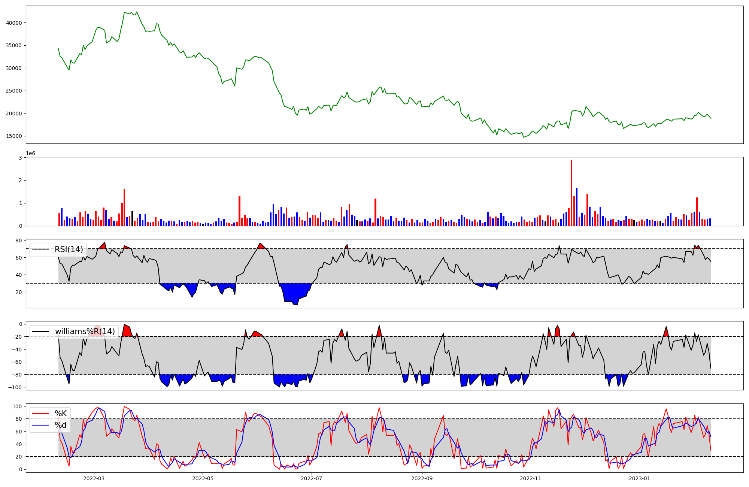Screen dimensions: 749x487
Task: Select the 2022-09 x-axis date label
Action: point(422,478)
